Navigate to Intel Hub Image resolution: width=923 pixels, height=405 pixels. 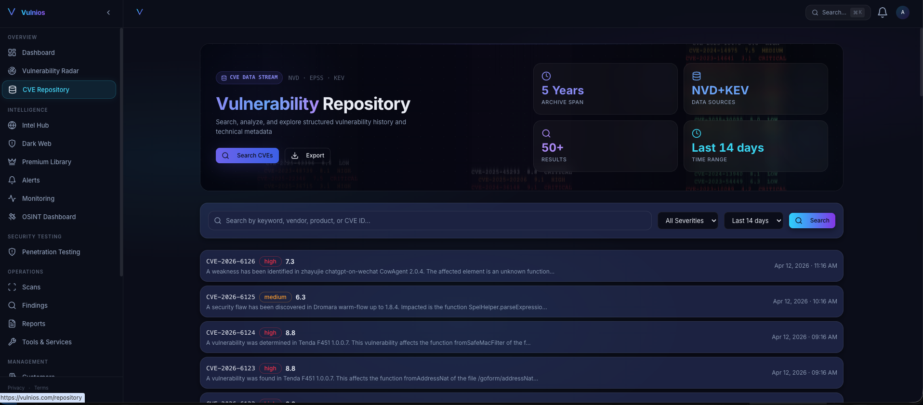click(59, 125)
